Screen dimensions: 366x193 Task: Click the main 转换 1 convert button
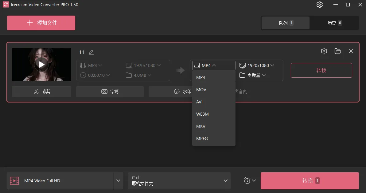pos(310,181)
